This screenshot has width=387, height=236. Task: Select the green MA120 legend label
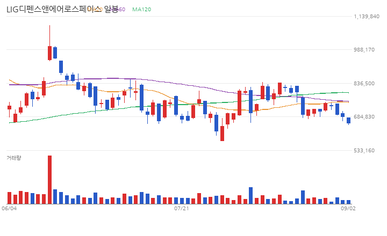[142, 10]
